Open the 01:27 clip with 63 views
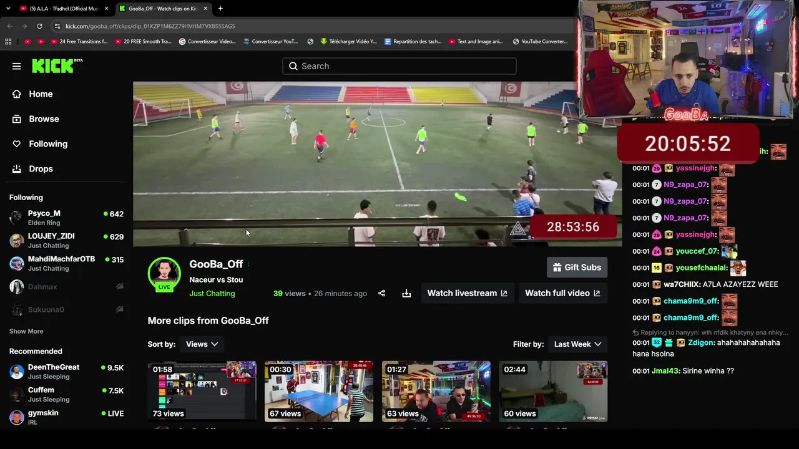The width and height of the screenshot is (799, 449). click(x=436, y=391)
